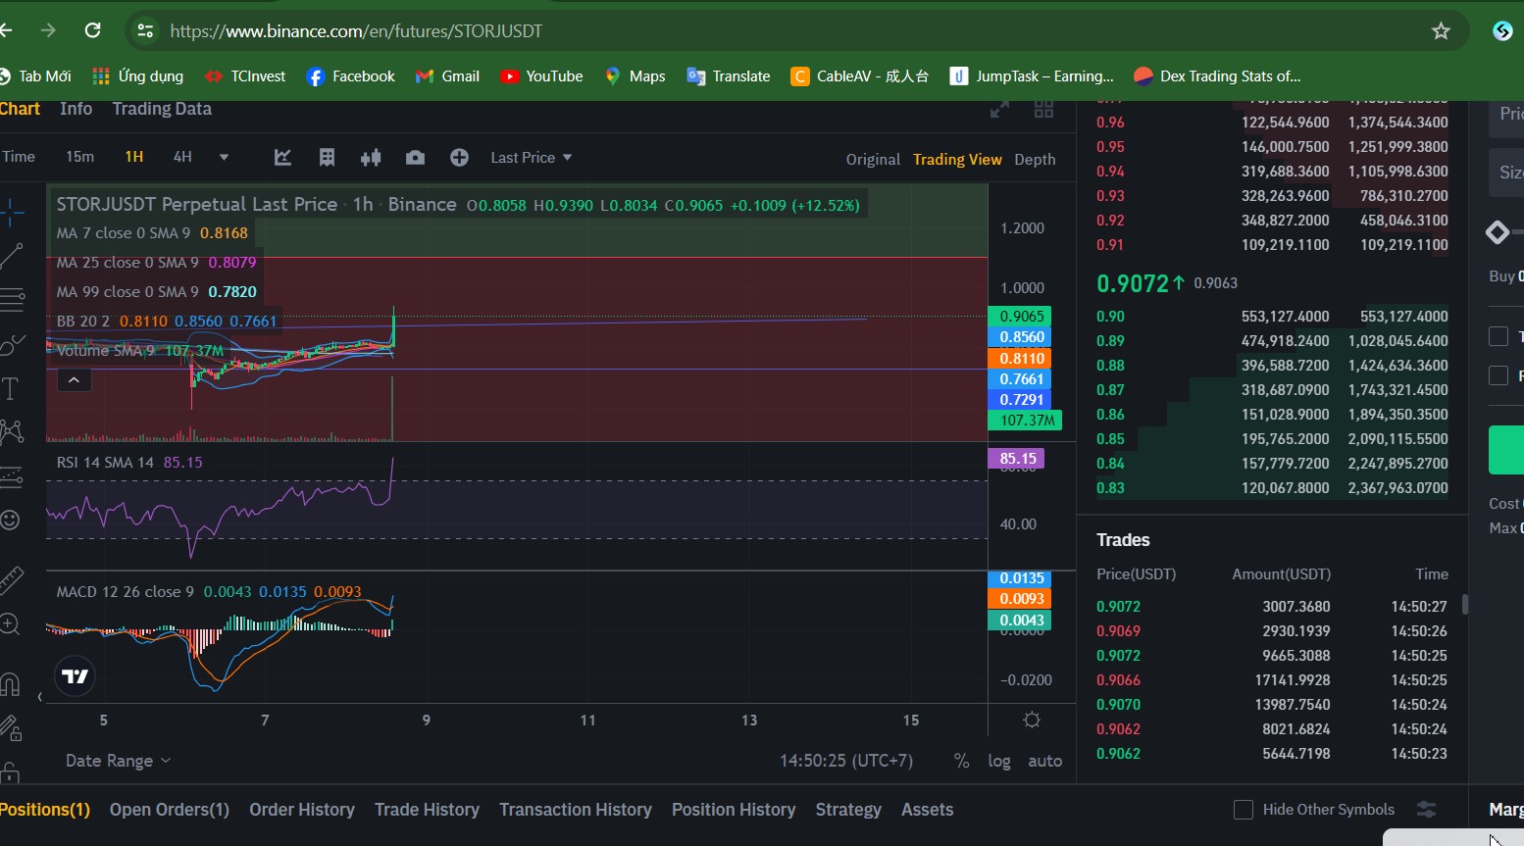Open the Indicators chart icon

[282, 158]
